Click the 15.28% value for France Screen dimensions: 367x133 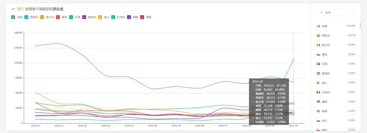click(351, 26)
